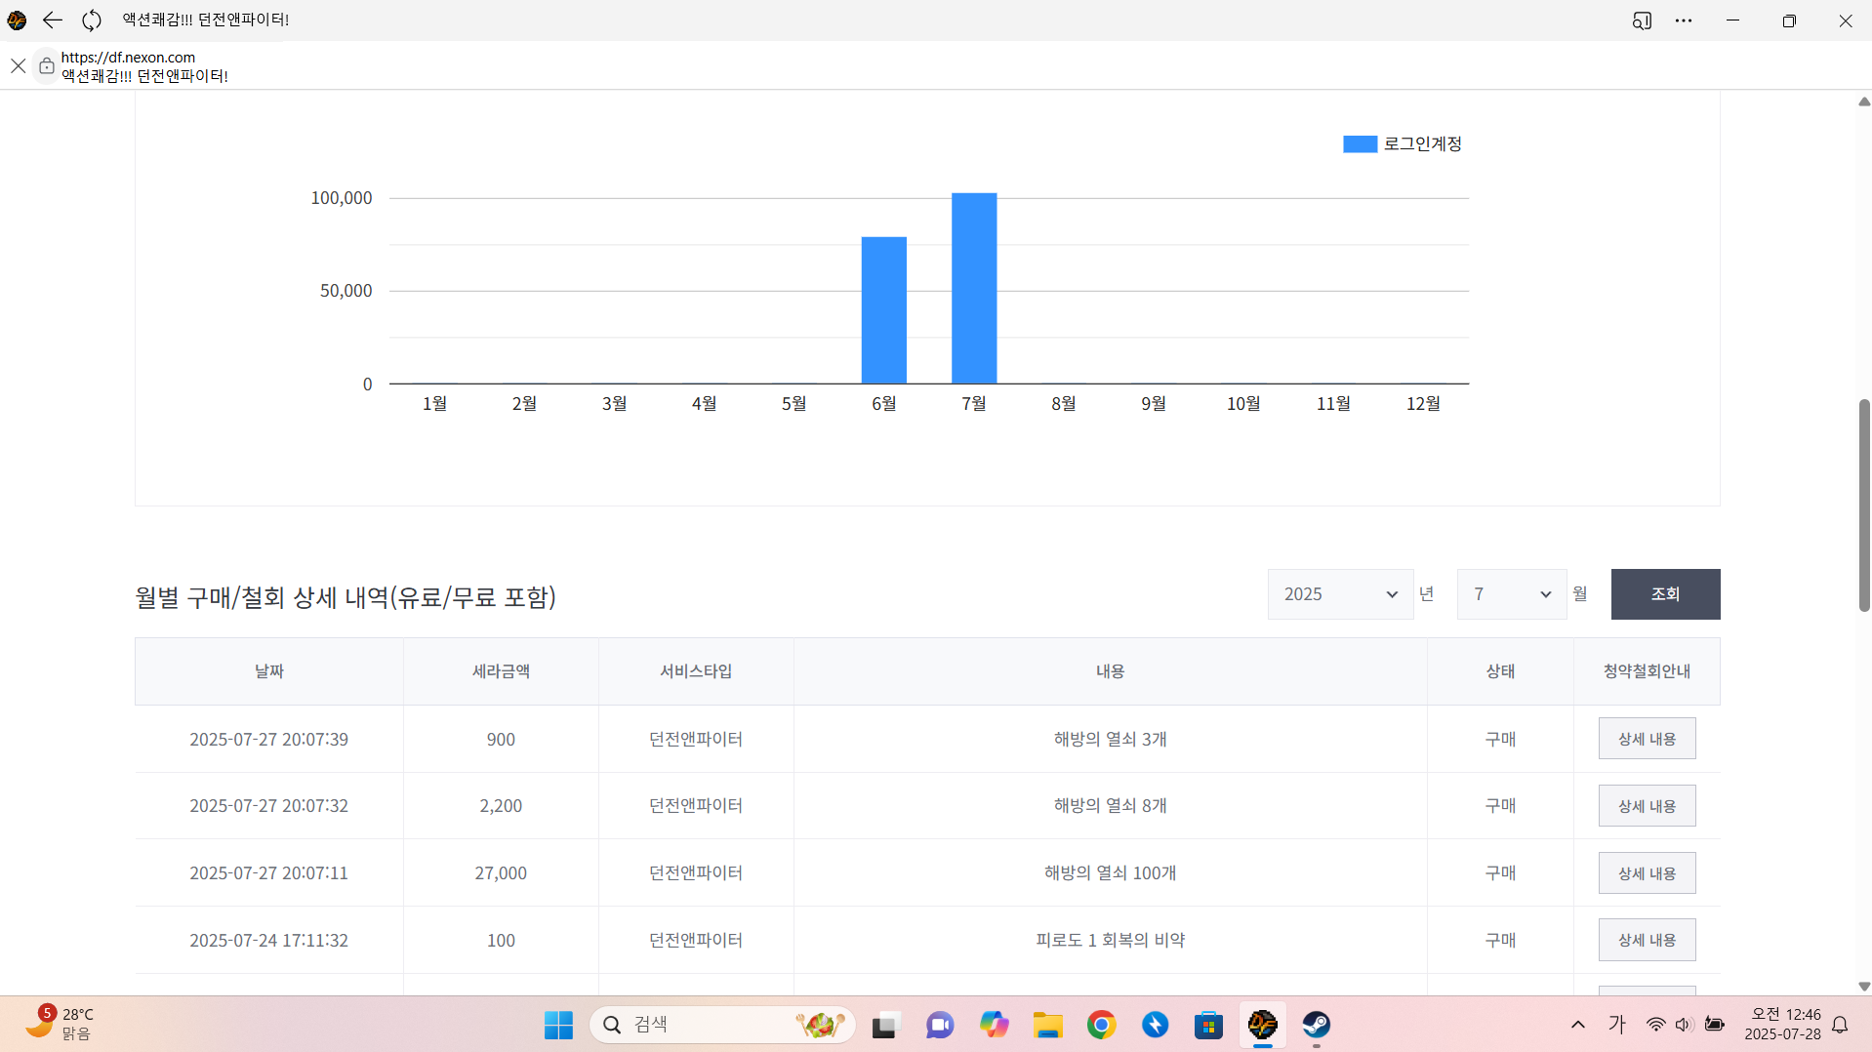Click the 청약철회안내 column header

pos(1647,671)
